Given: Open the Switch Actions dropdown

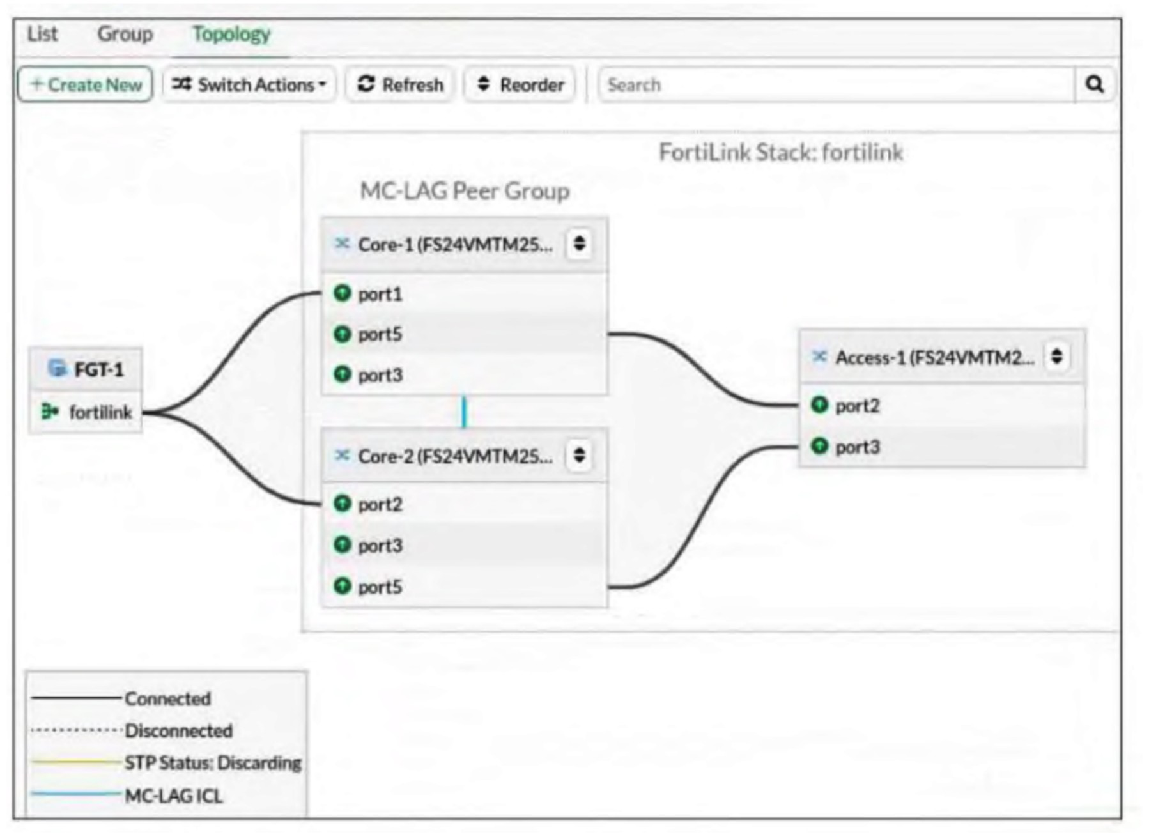Looking at the screenshot, I should click(x=249, y=84).
